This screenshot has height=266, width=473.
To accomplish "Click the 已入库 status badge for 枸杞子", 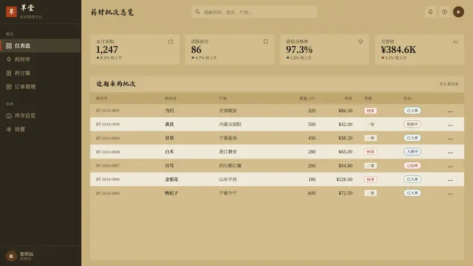I will (x=412, y=193).
